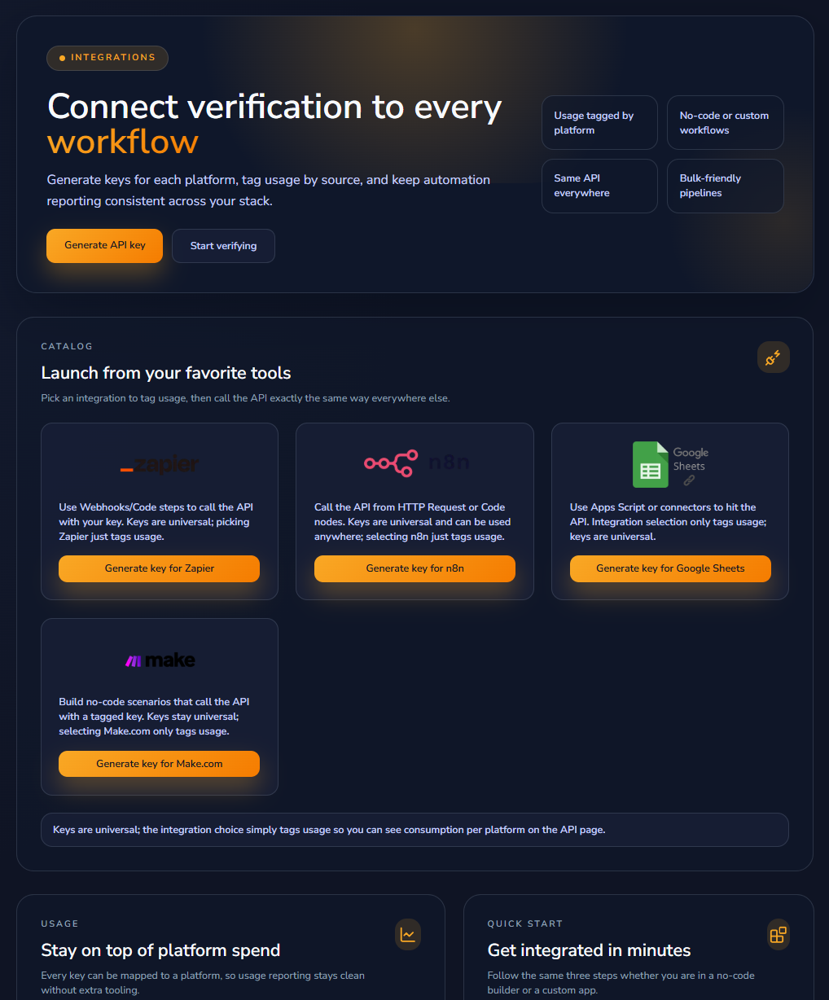The height and width of the screenshot is (1000, 829).
Task: Click the link icon beside Google Sheets
Action: point(690,479)
